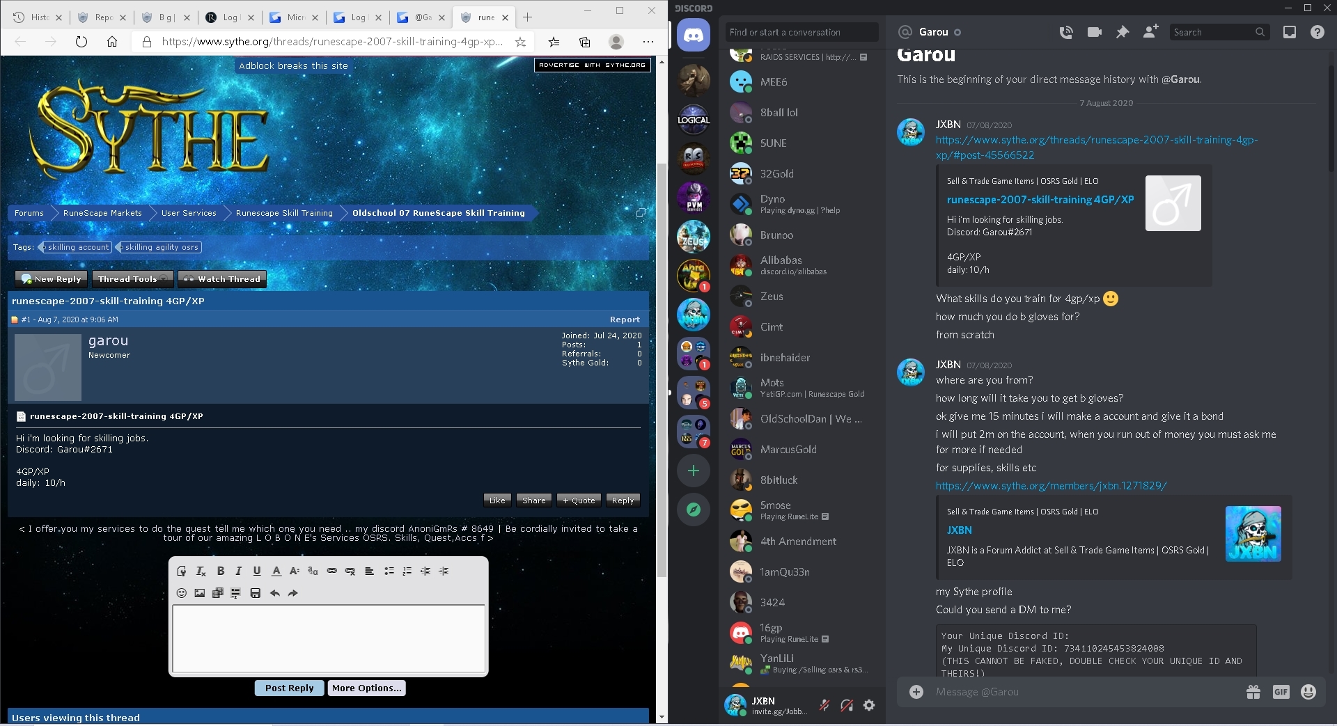Open Discord Help icon
Viewport: 1337px width, 726px height.
coord(1318,32)
